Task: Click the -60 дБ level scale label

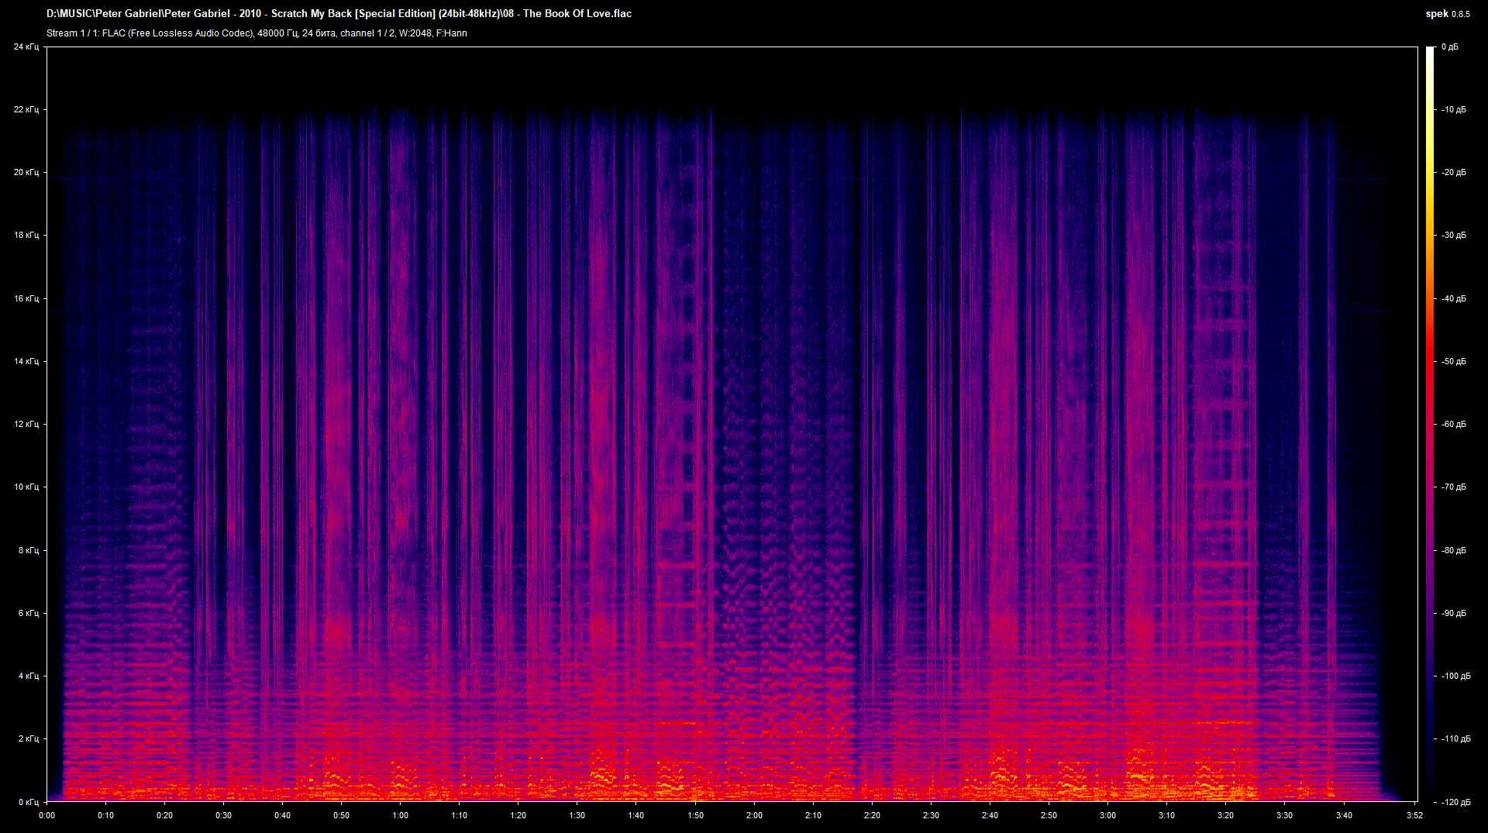Action: tap(1453, 425)
